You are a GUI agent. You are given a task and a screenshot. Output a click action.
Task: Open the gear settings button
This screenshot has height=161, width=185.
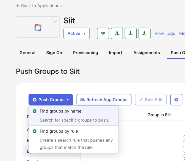tap(176, 100)
